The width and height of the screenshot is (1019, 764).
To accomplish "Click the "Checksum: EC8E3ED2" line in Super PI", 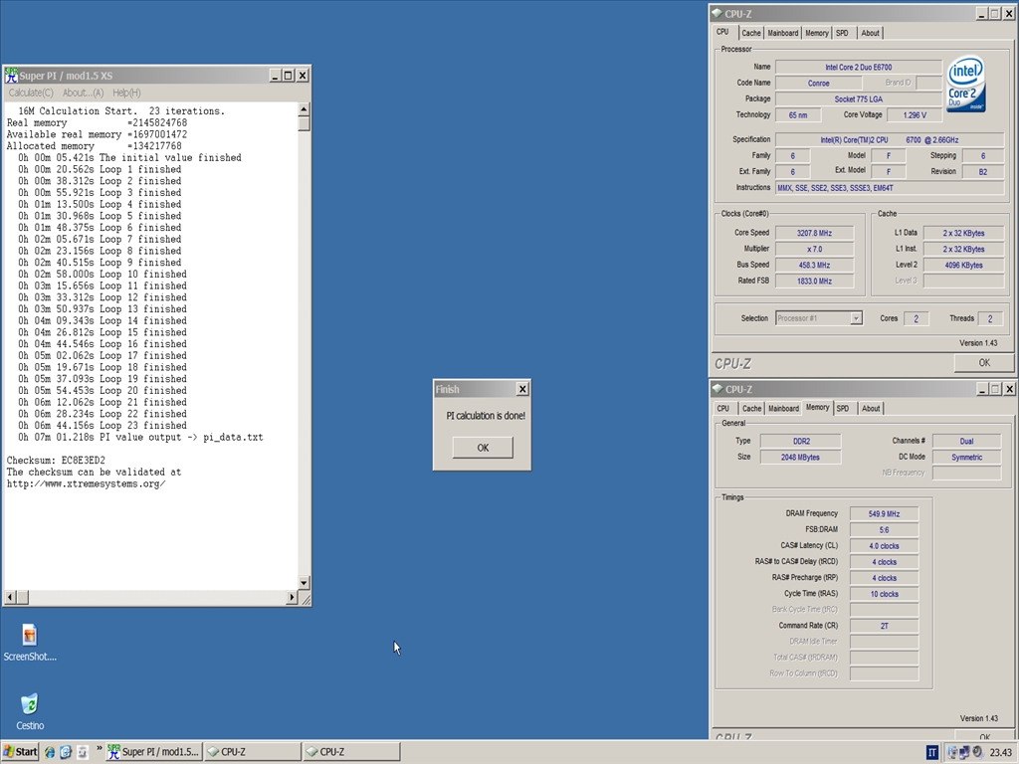I will (x=56, y=460).
